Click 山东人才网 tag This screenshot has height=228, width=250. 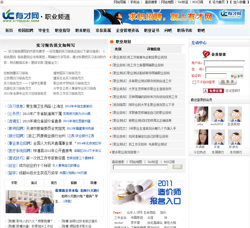(x=134, y=212)
